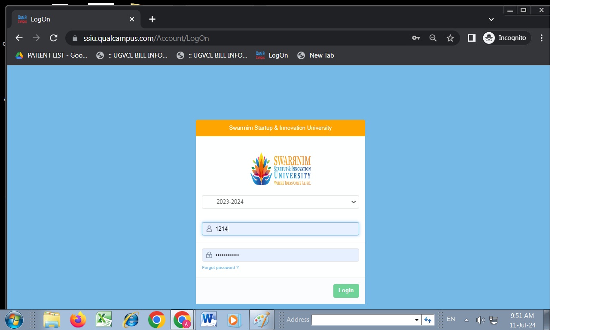Open Chrome three-dot menu

tap(541, 38)
